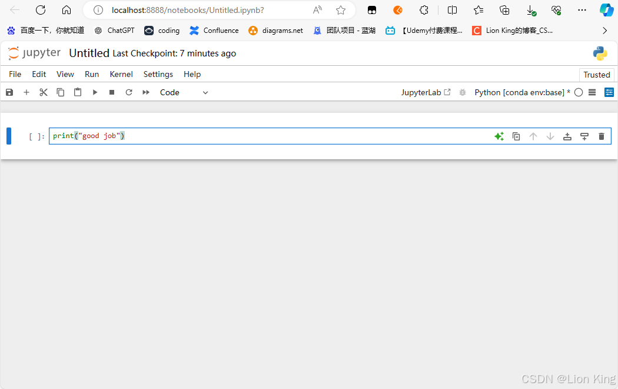Click the address bar with localhost URL
Image resolution: width=618 pixels, height=389 pixels.
coord(188,10)
